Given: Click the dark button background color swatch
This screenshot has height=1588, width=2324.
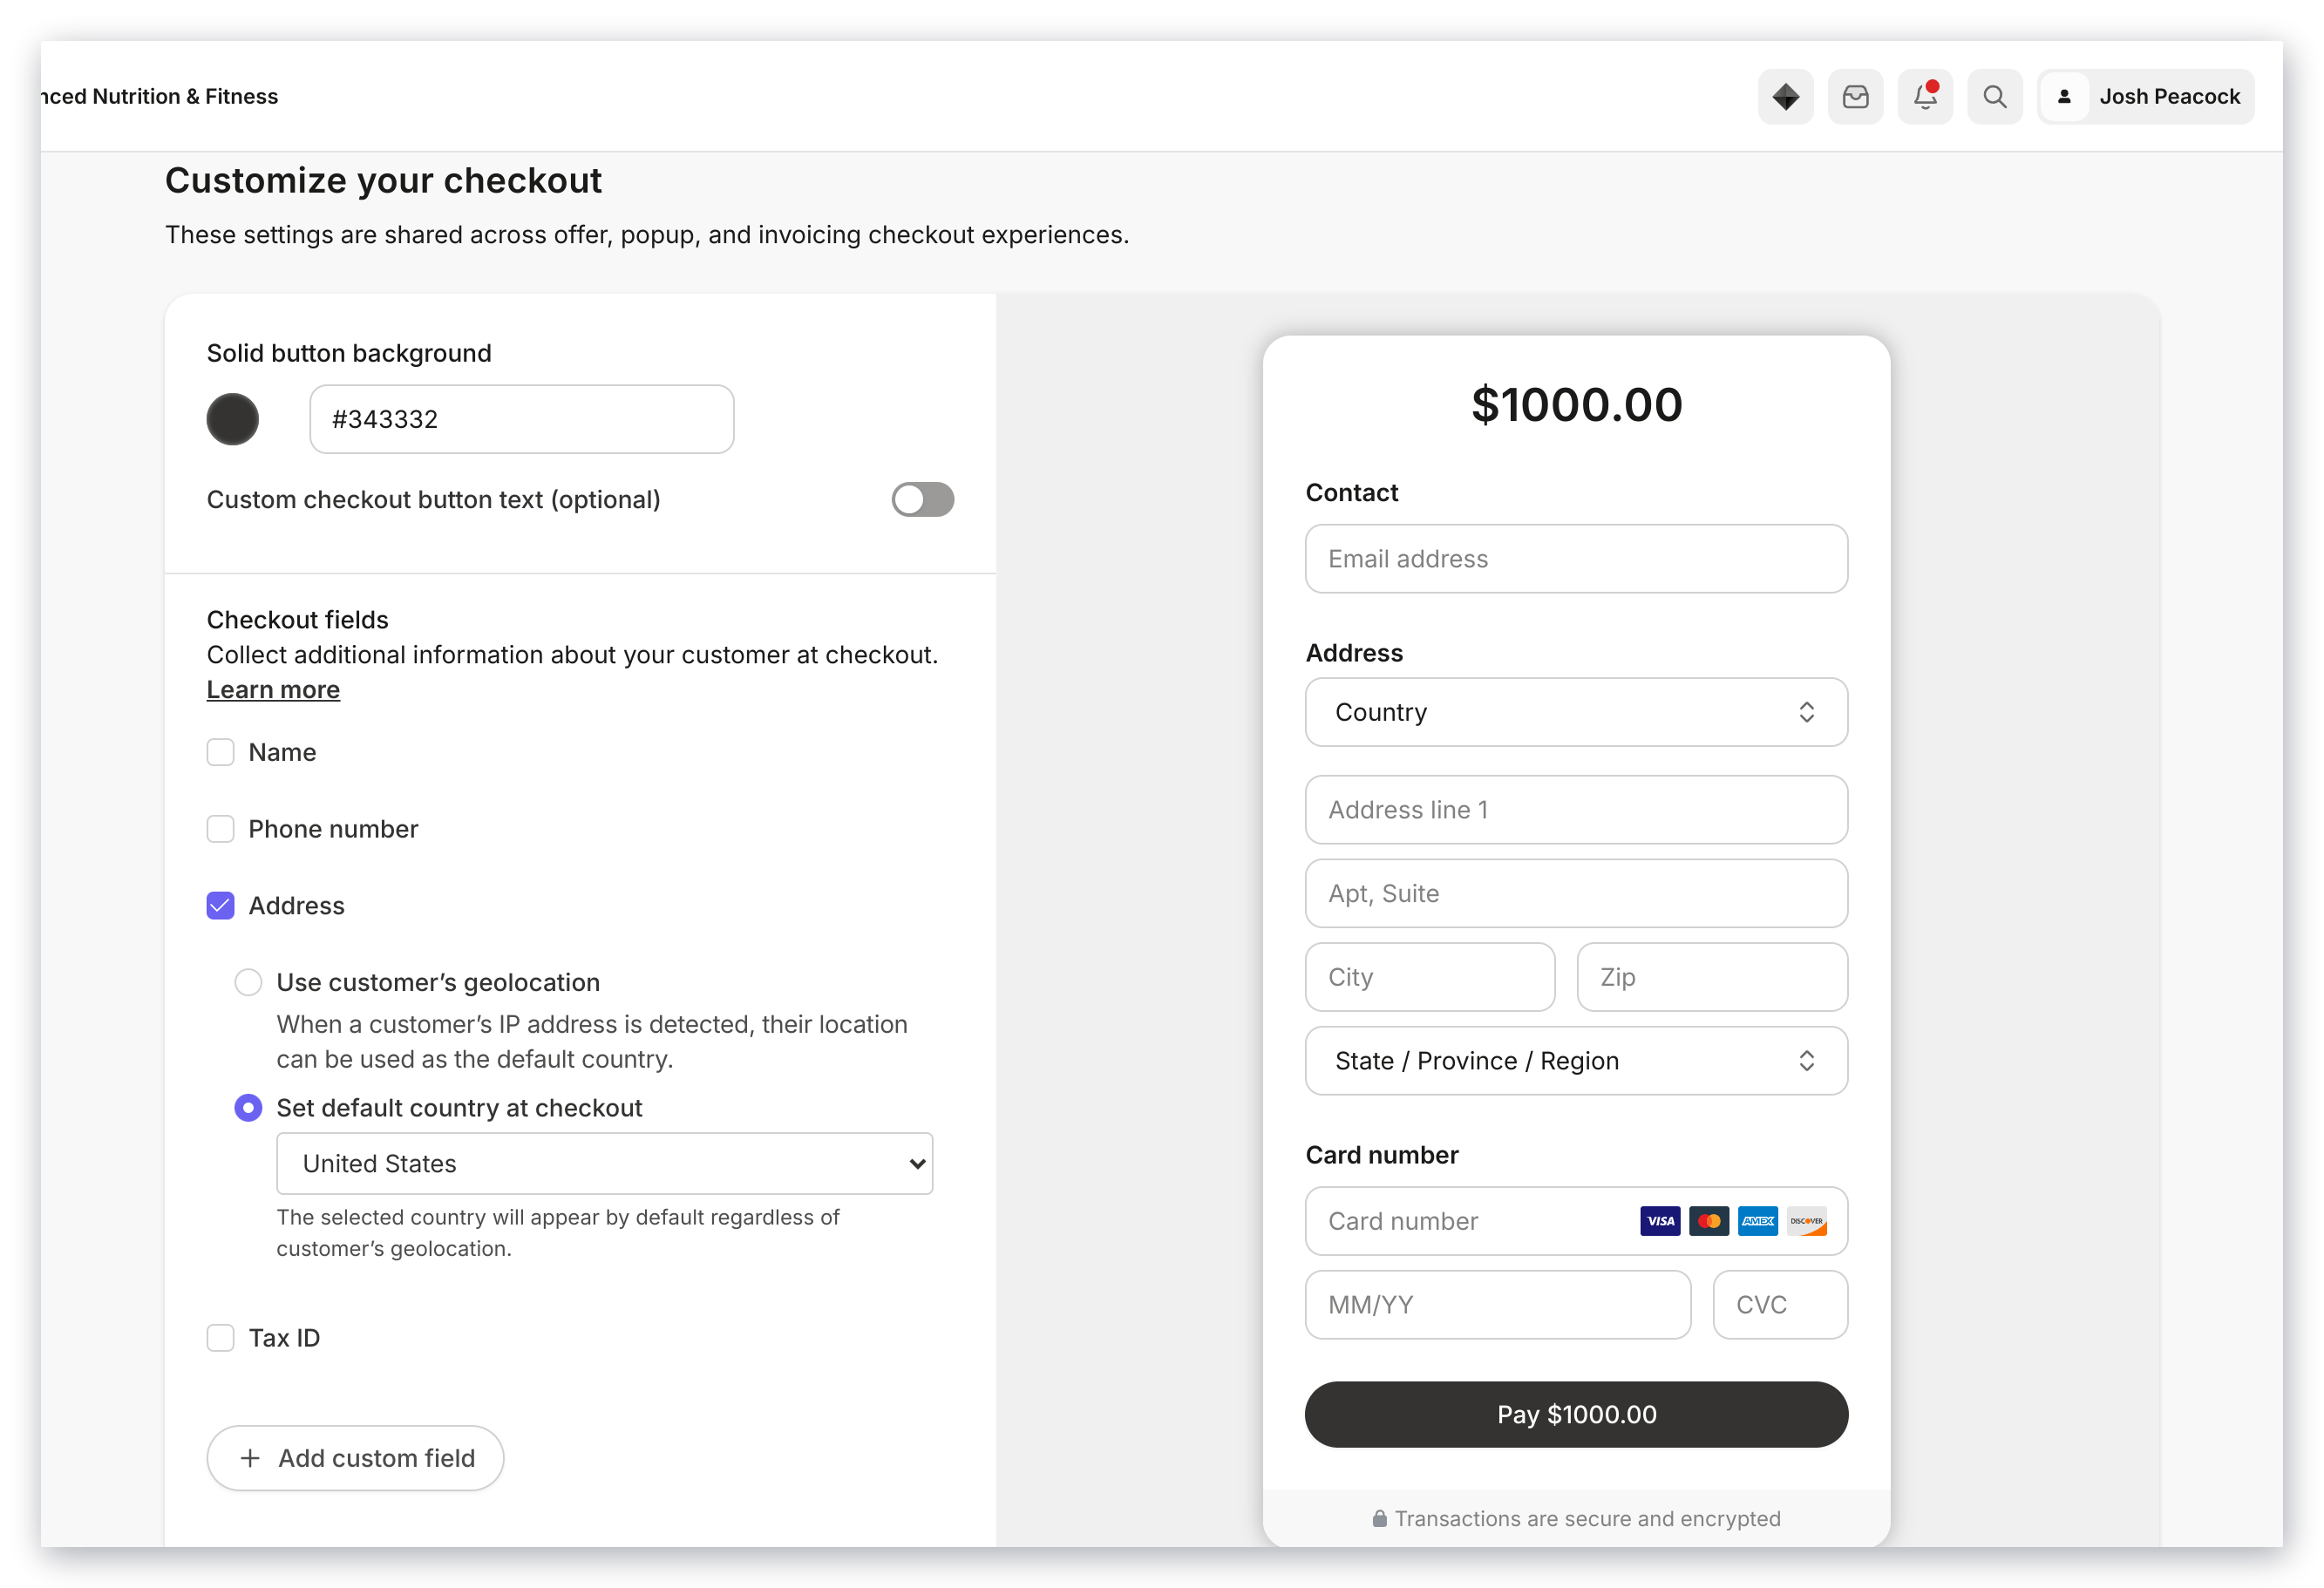Looking at the screenshot, I should click(232, 420).
